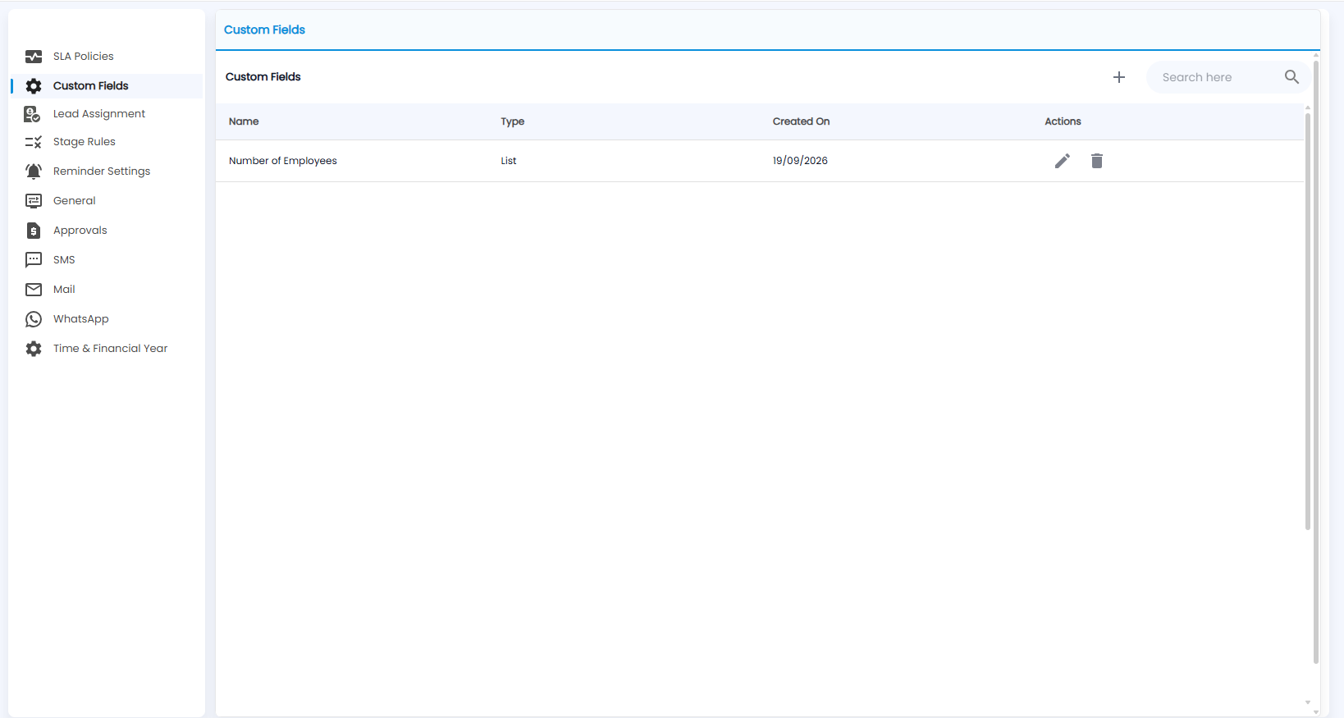Click the List type cell
1344x718 pixels.
(x=509, y=161)
